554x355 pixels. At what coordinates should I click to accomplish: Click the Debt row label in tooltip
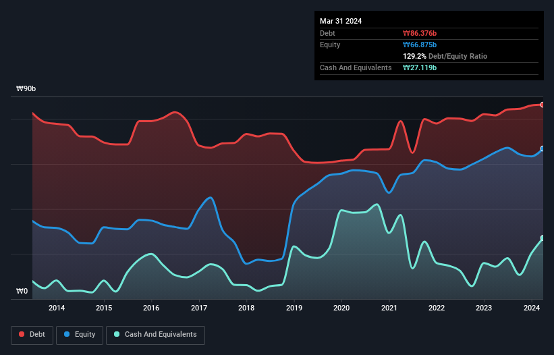coord(327,33)
